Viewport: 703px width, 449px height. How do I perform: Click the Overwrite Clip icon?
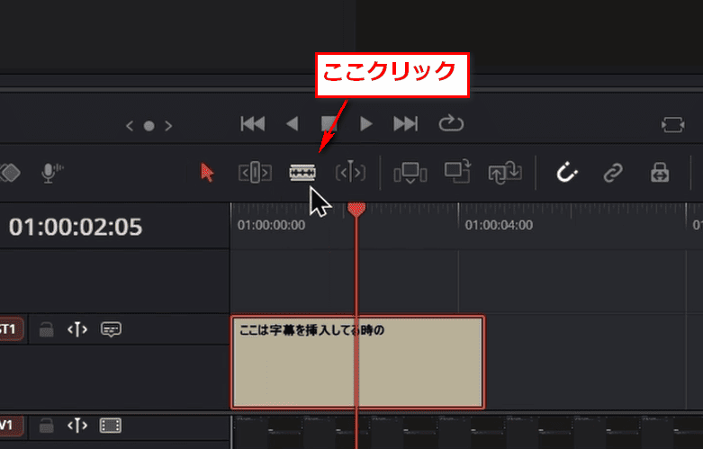[457, 173]
